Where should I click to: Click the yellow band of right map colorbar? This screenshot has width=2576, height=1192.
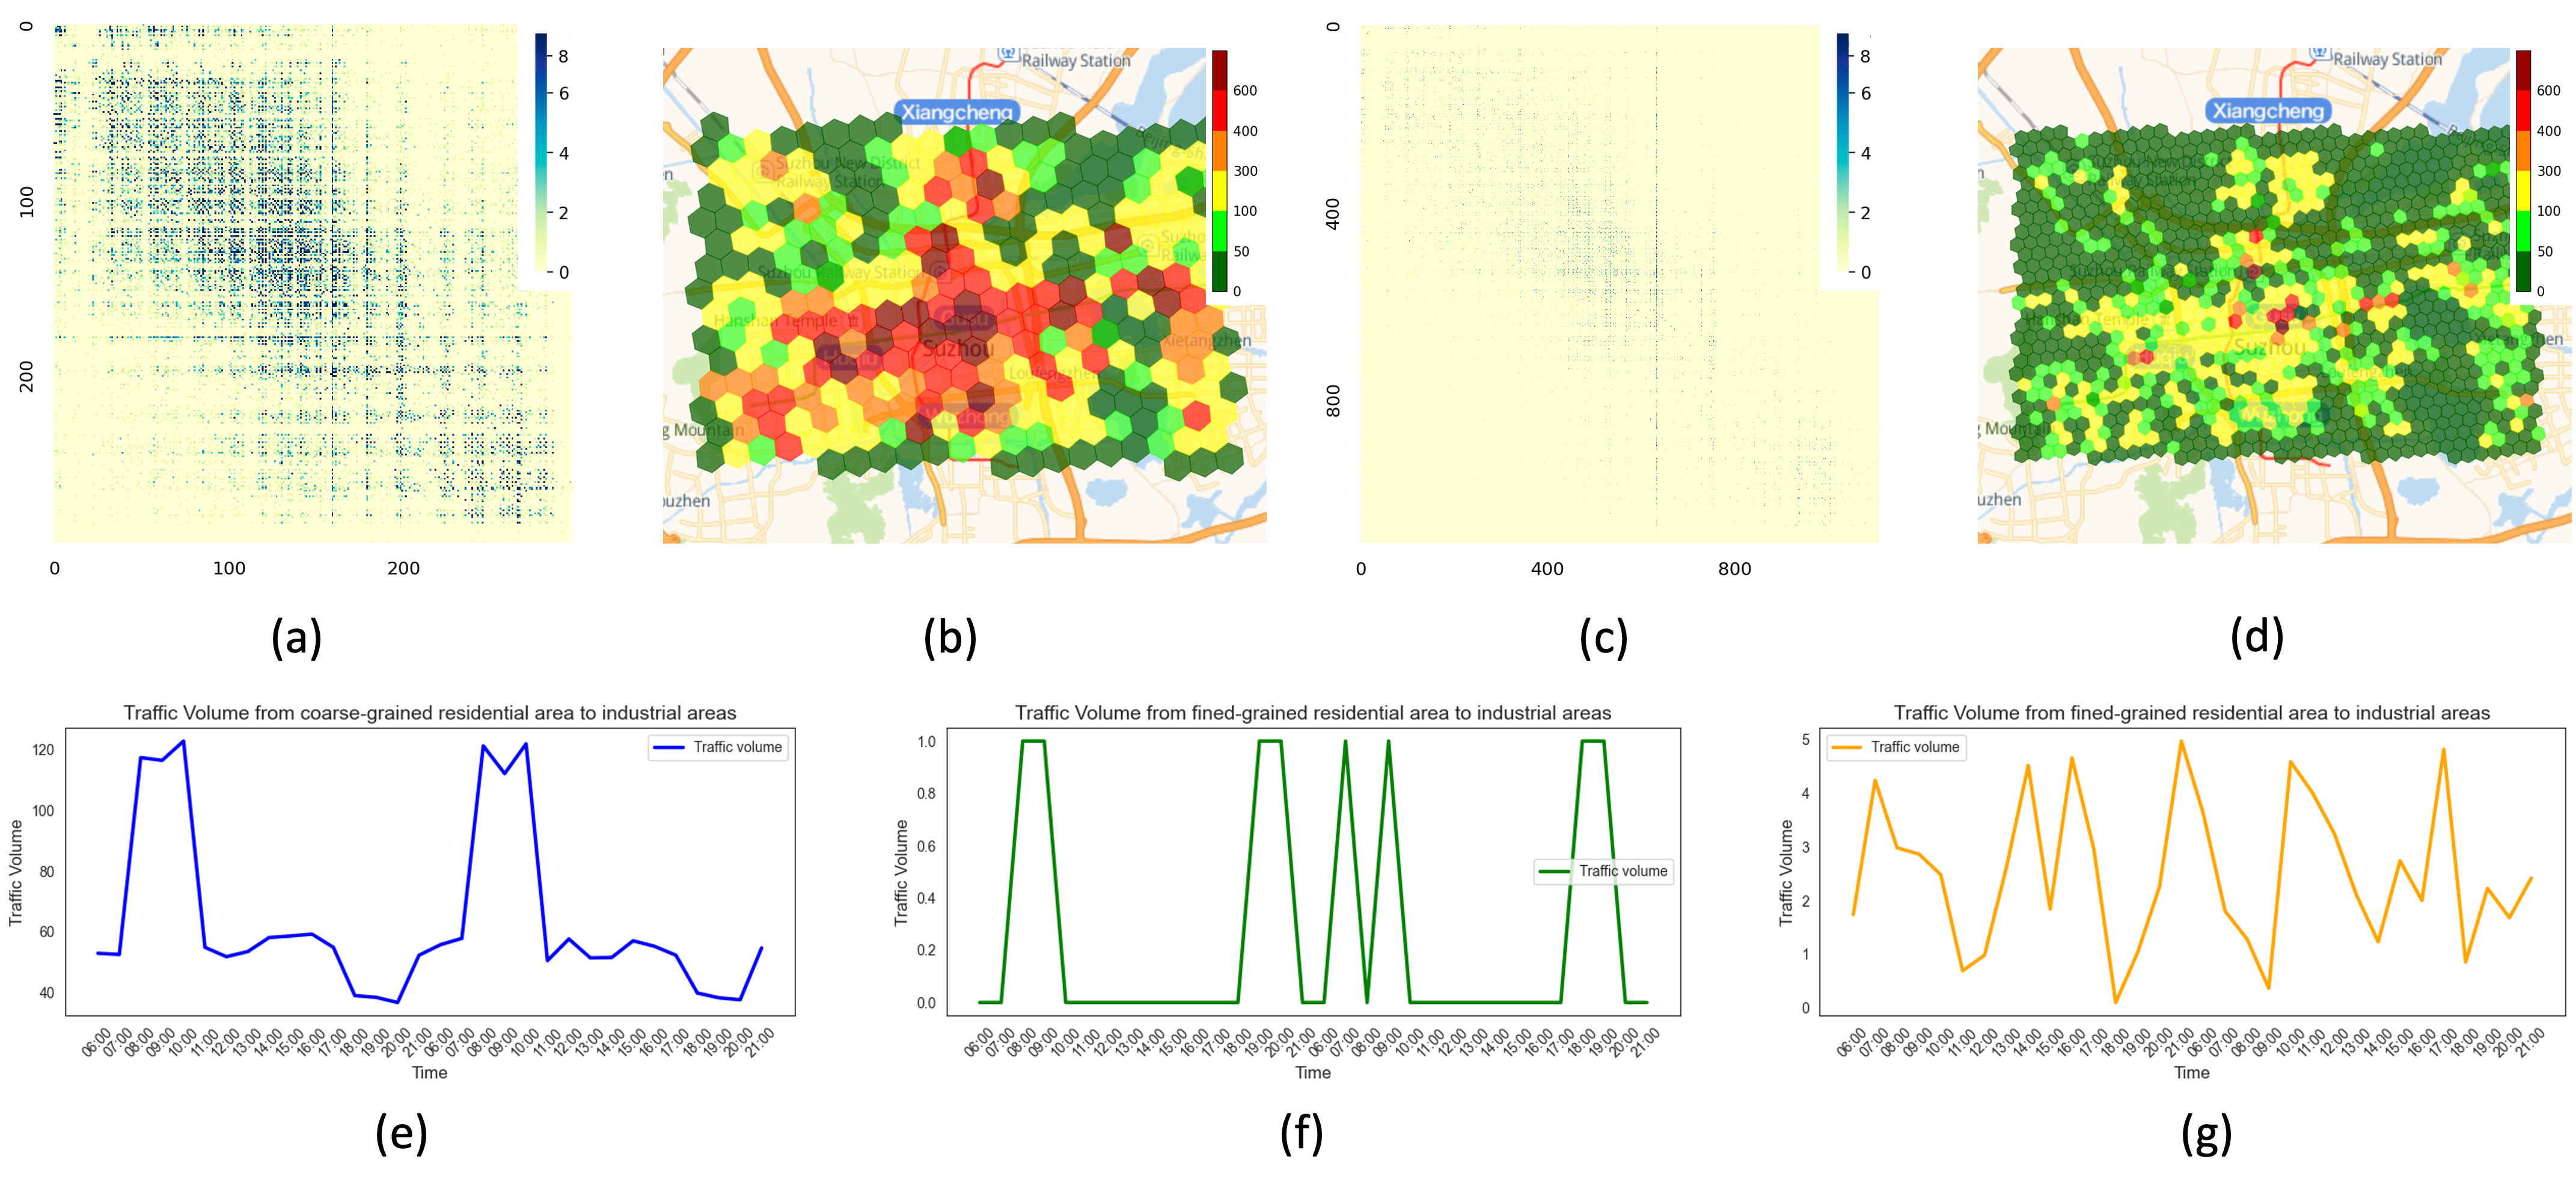[x=2523, y=190]
